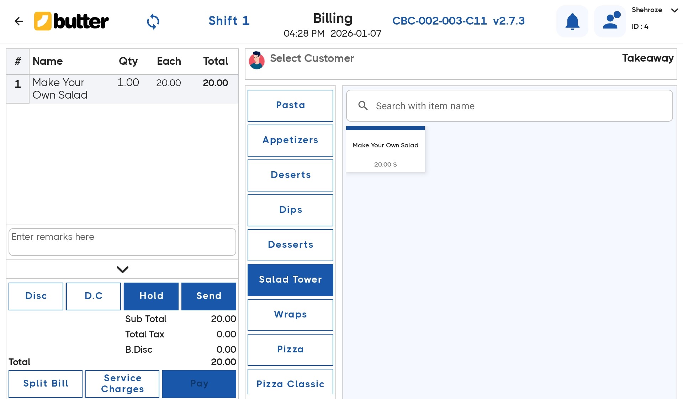Screen dimensions: 683x399
Task: Switch to the Wraps category
Action: [290, 315]
